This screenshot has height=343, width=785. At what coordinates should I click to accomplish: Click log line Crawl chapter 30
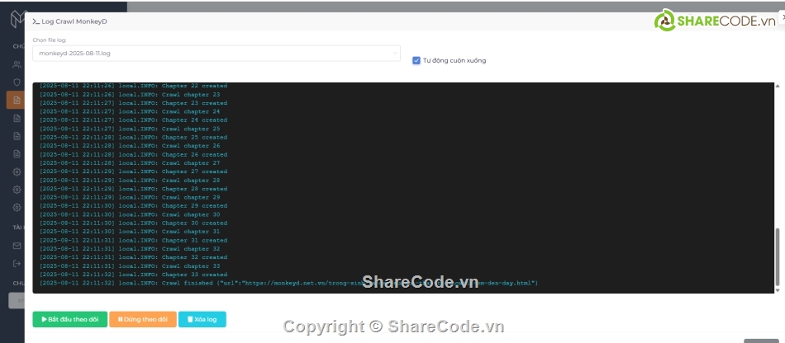pyautogui.click(x=130, y=214)
